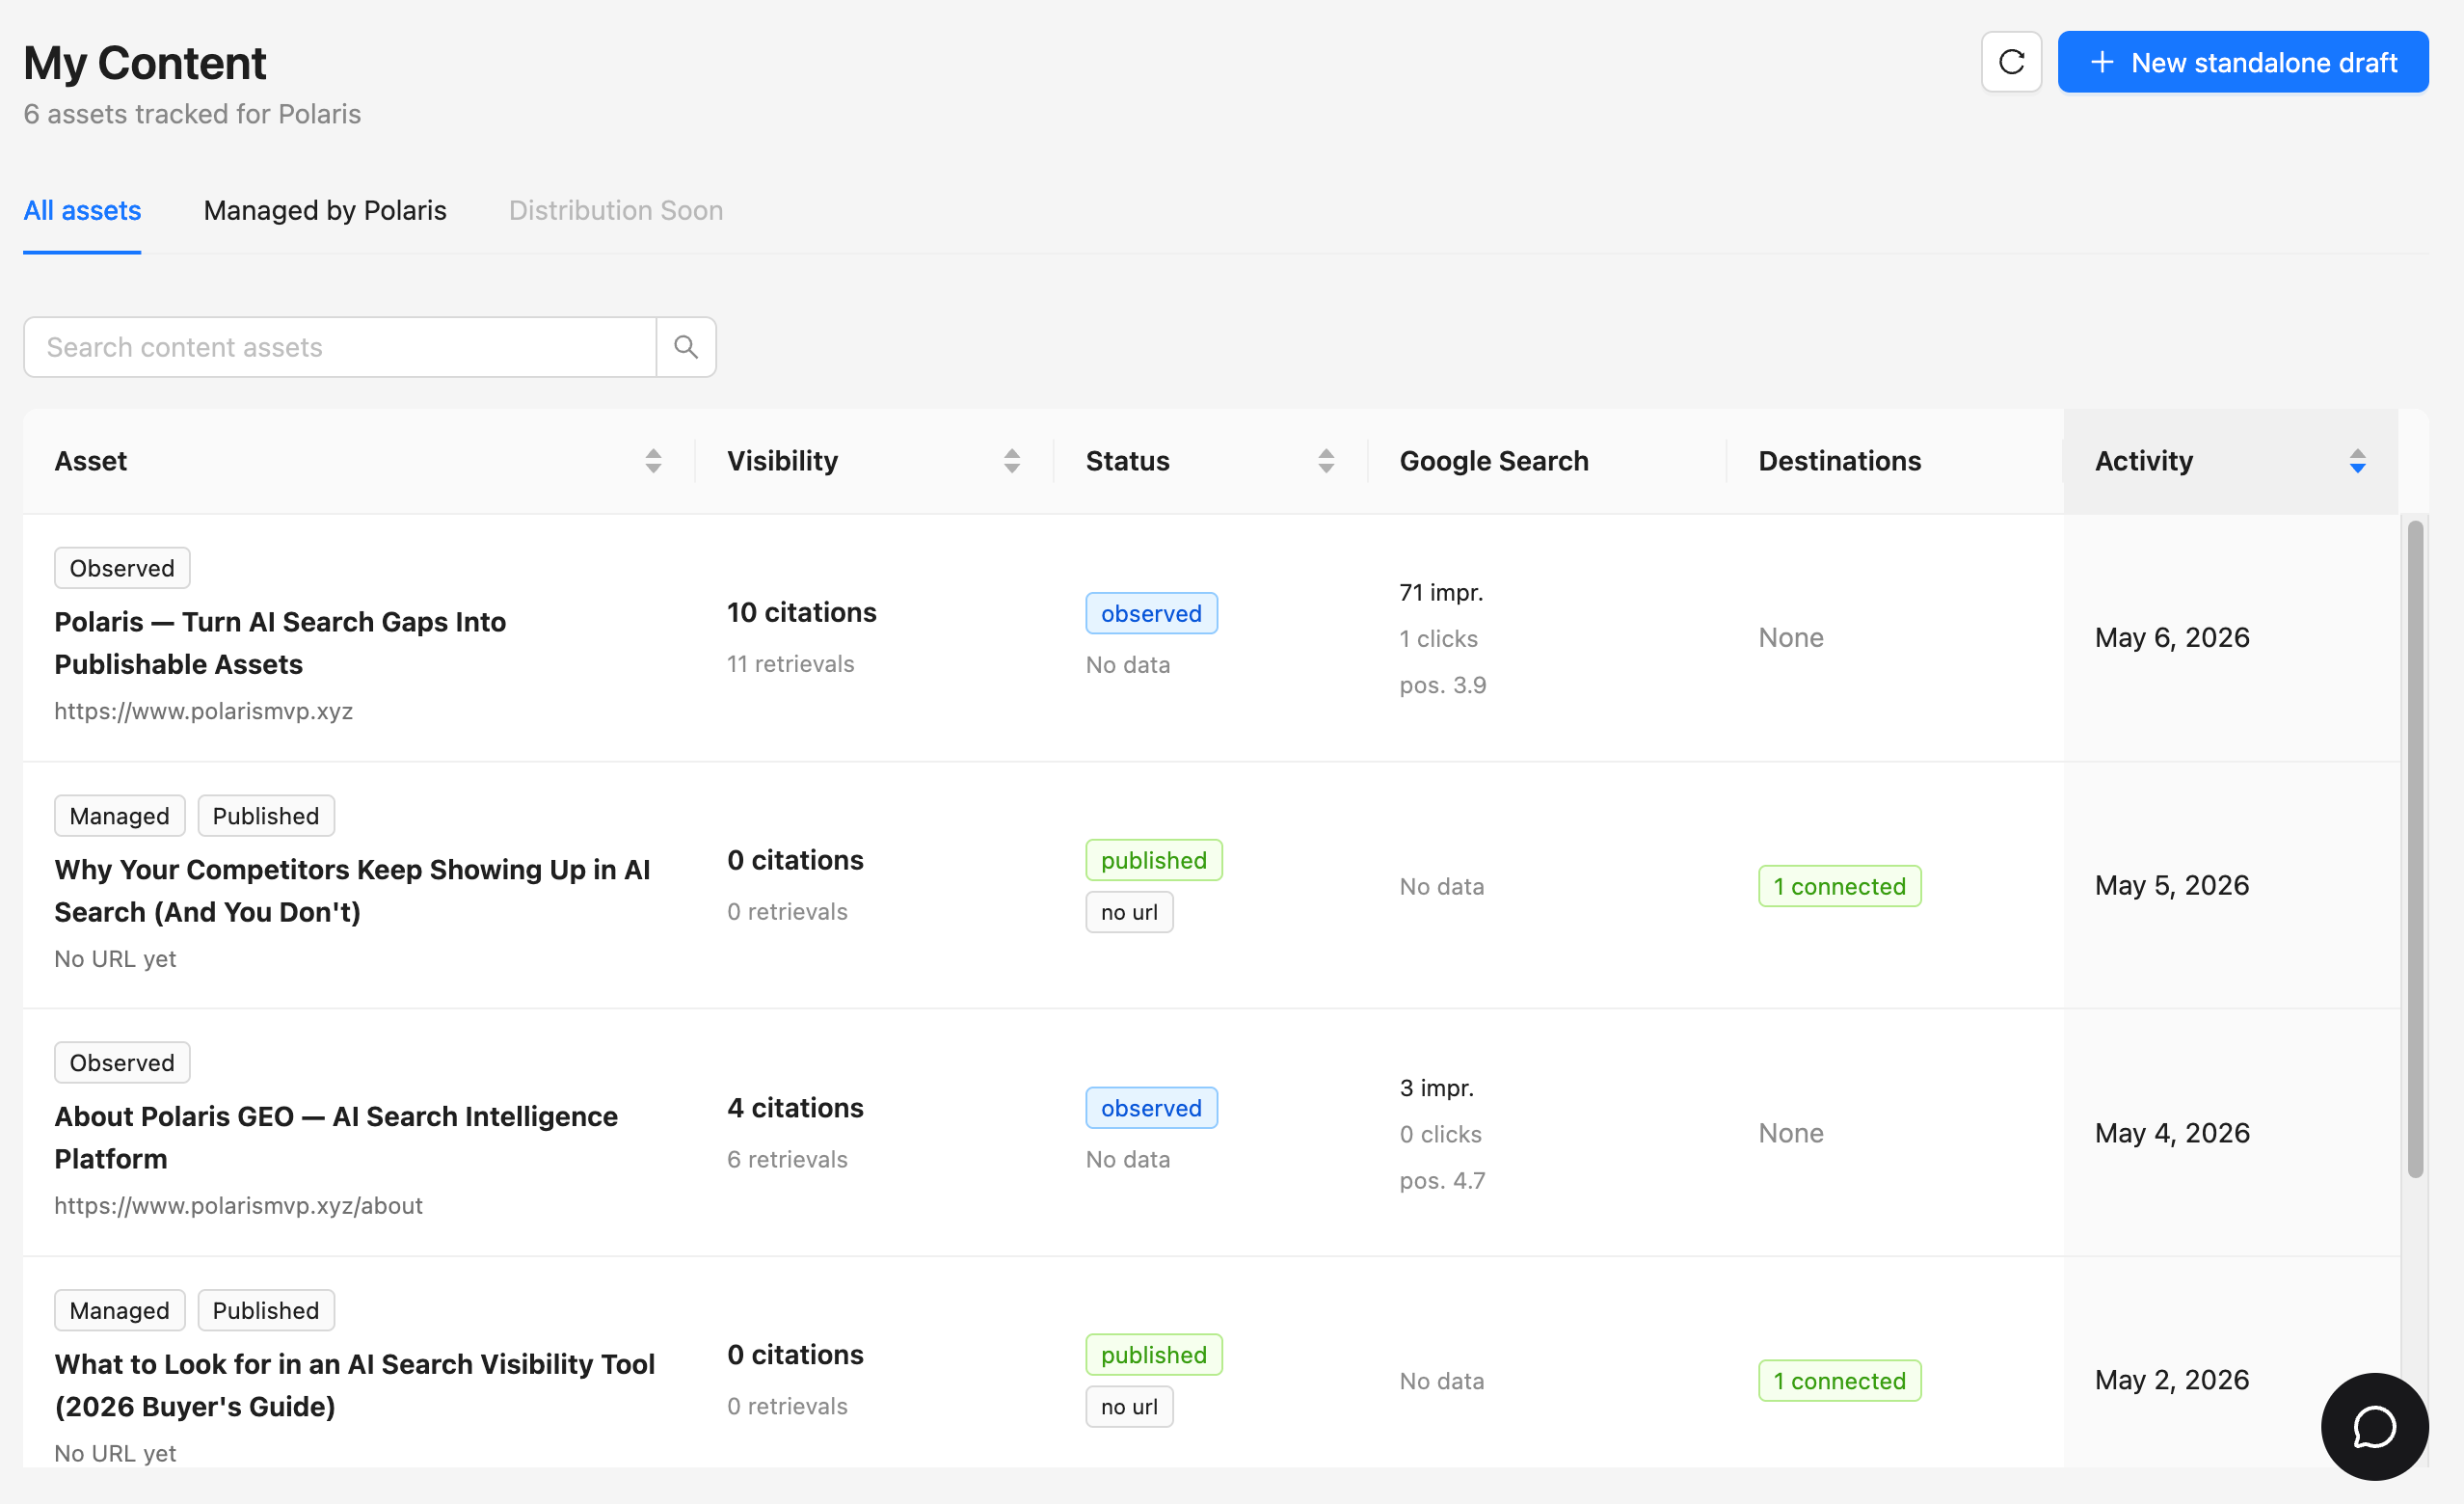Sort by Visibility column arrows
Image resolution: width=2464 pixels, height=1504 pixels.
pos(1012,461)
